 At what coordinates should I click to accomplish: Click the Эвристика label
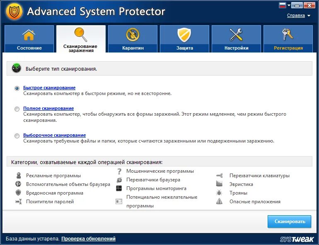coord(241,184)
